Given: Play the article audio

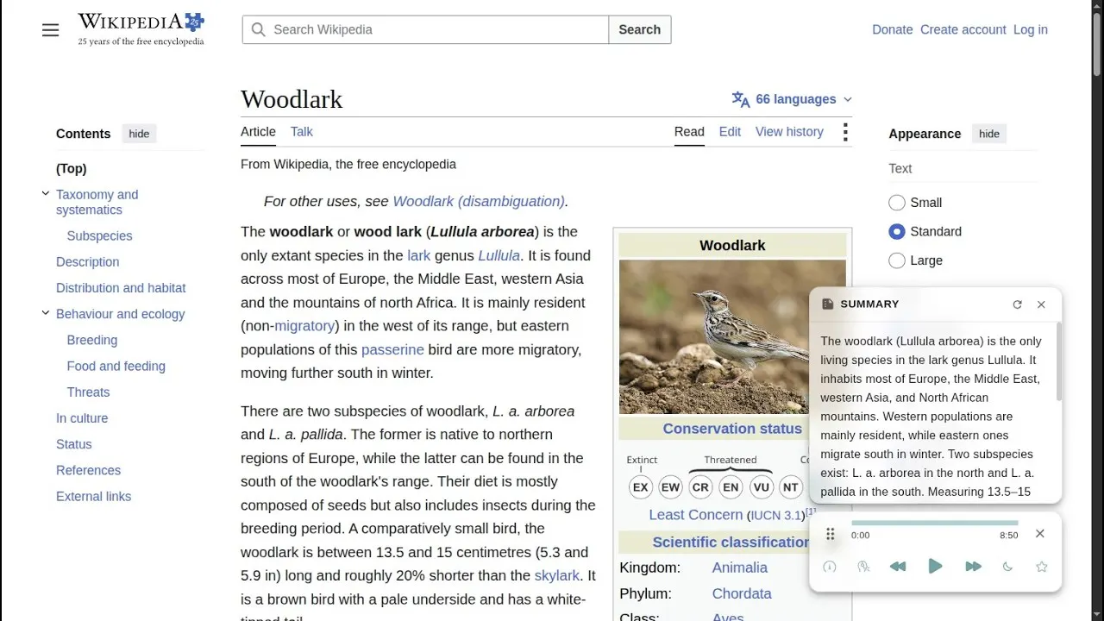Looking at the screenshot, I should tap(935, 567).
